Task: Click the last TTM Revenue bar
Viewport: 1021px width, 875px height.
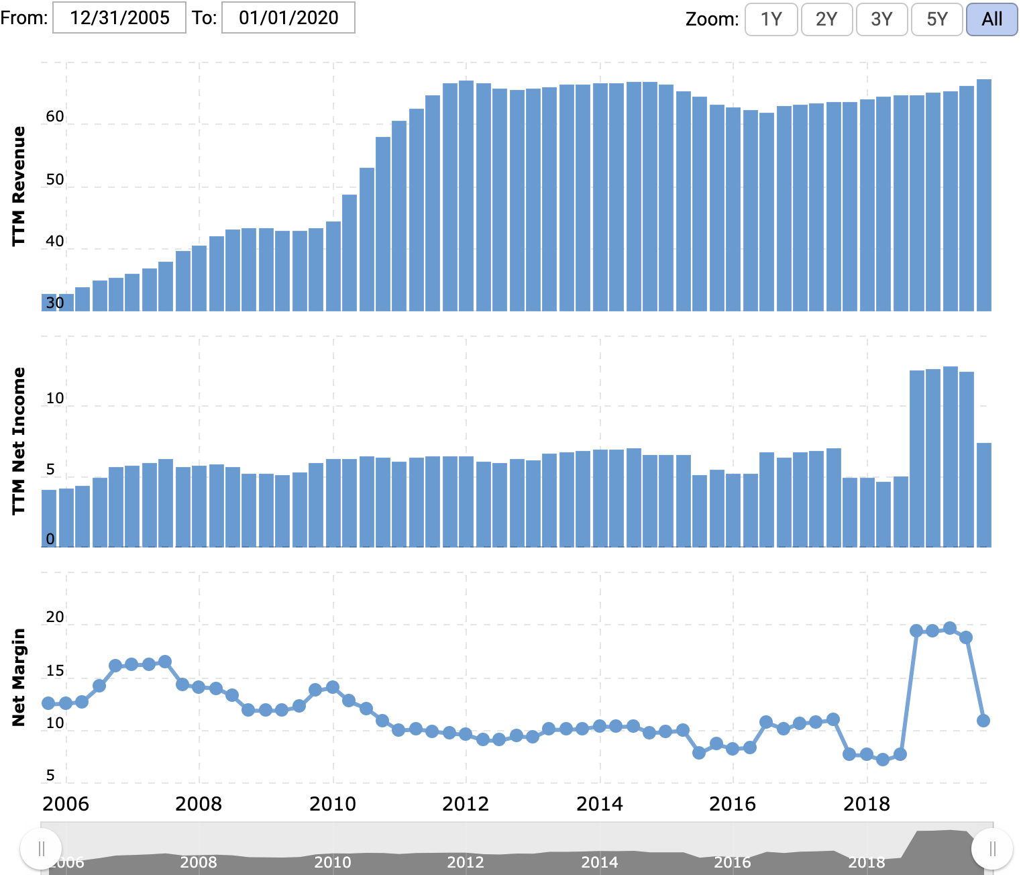Action: [x=984, y=195]
